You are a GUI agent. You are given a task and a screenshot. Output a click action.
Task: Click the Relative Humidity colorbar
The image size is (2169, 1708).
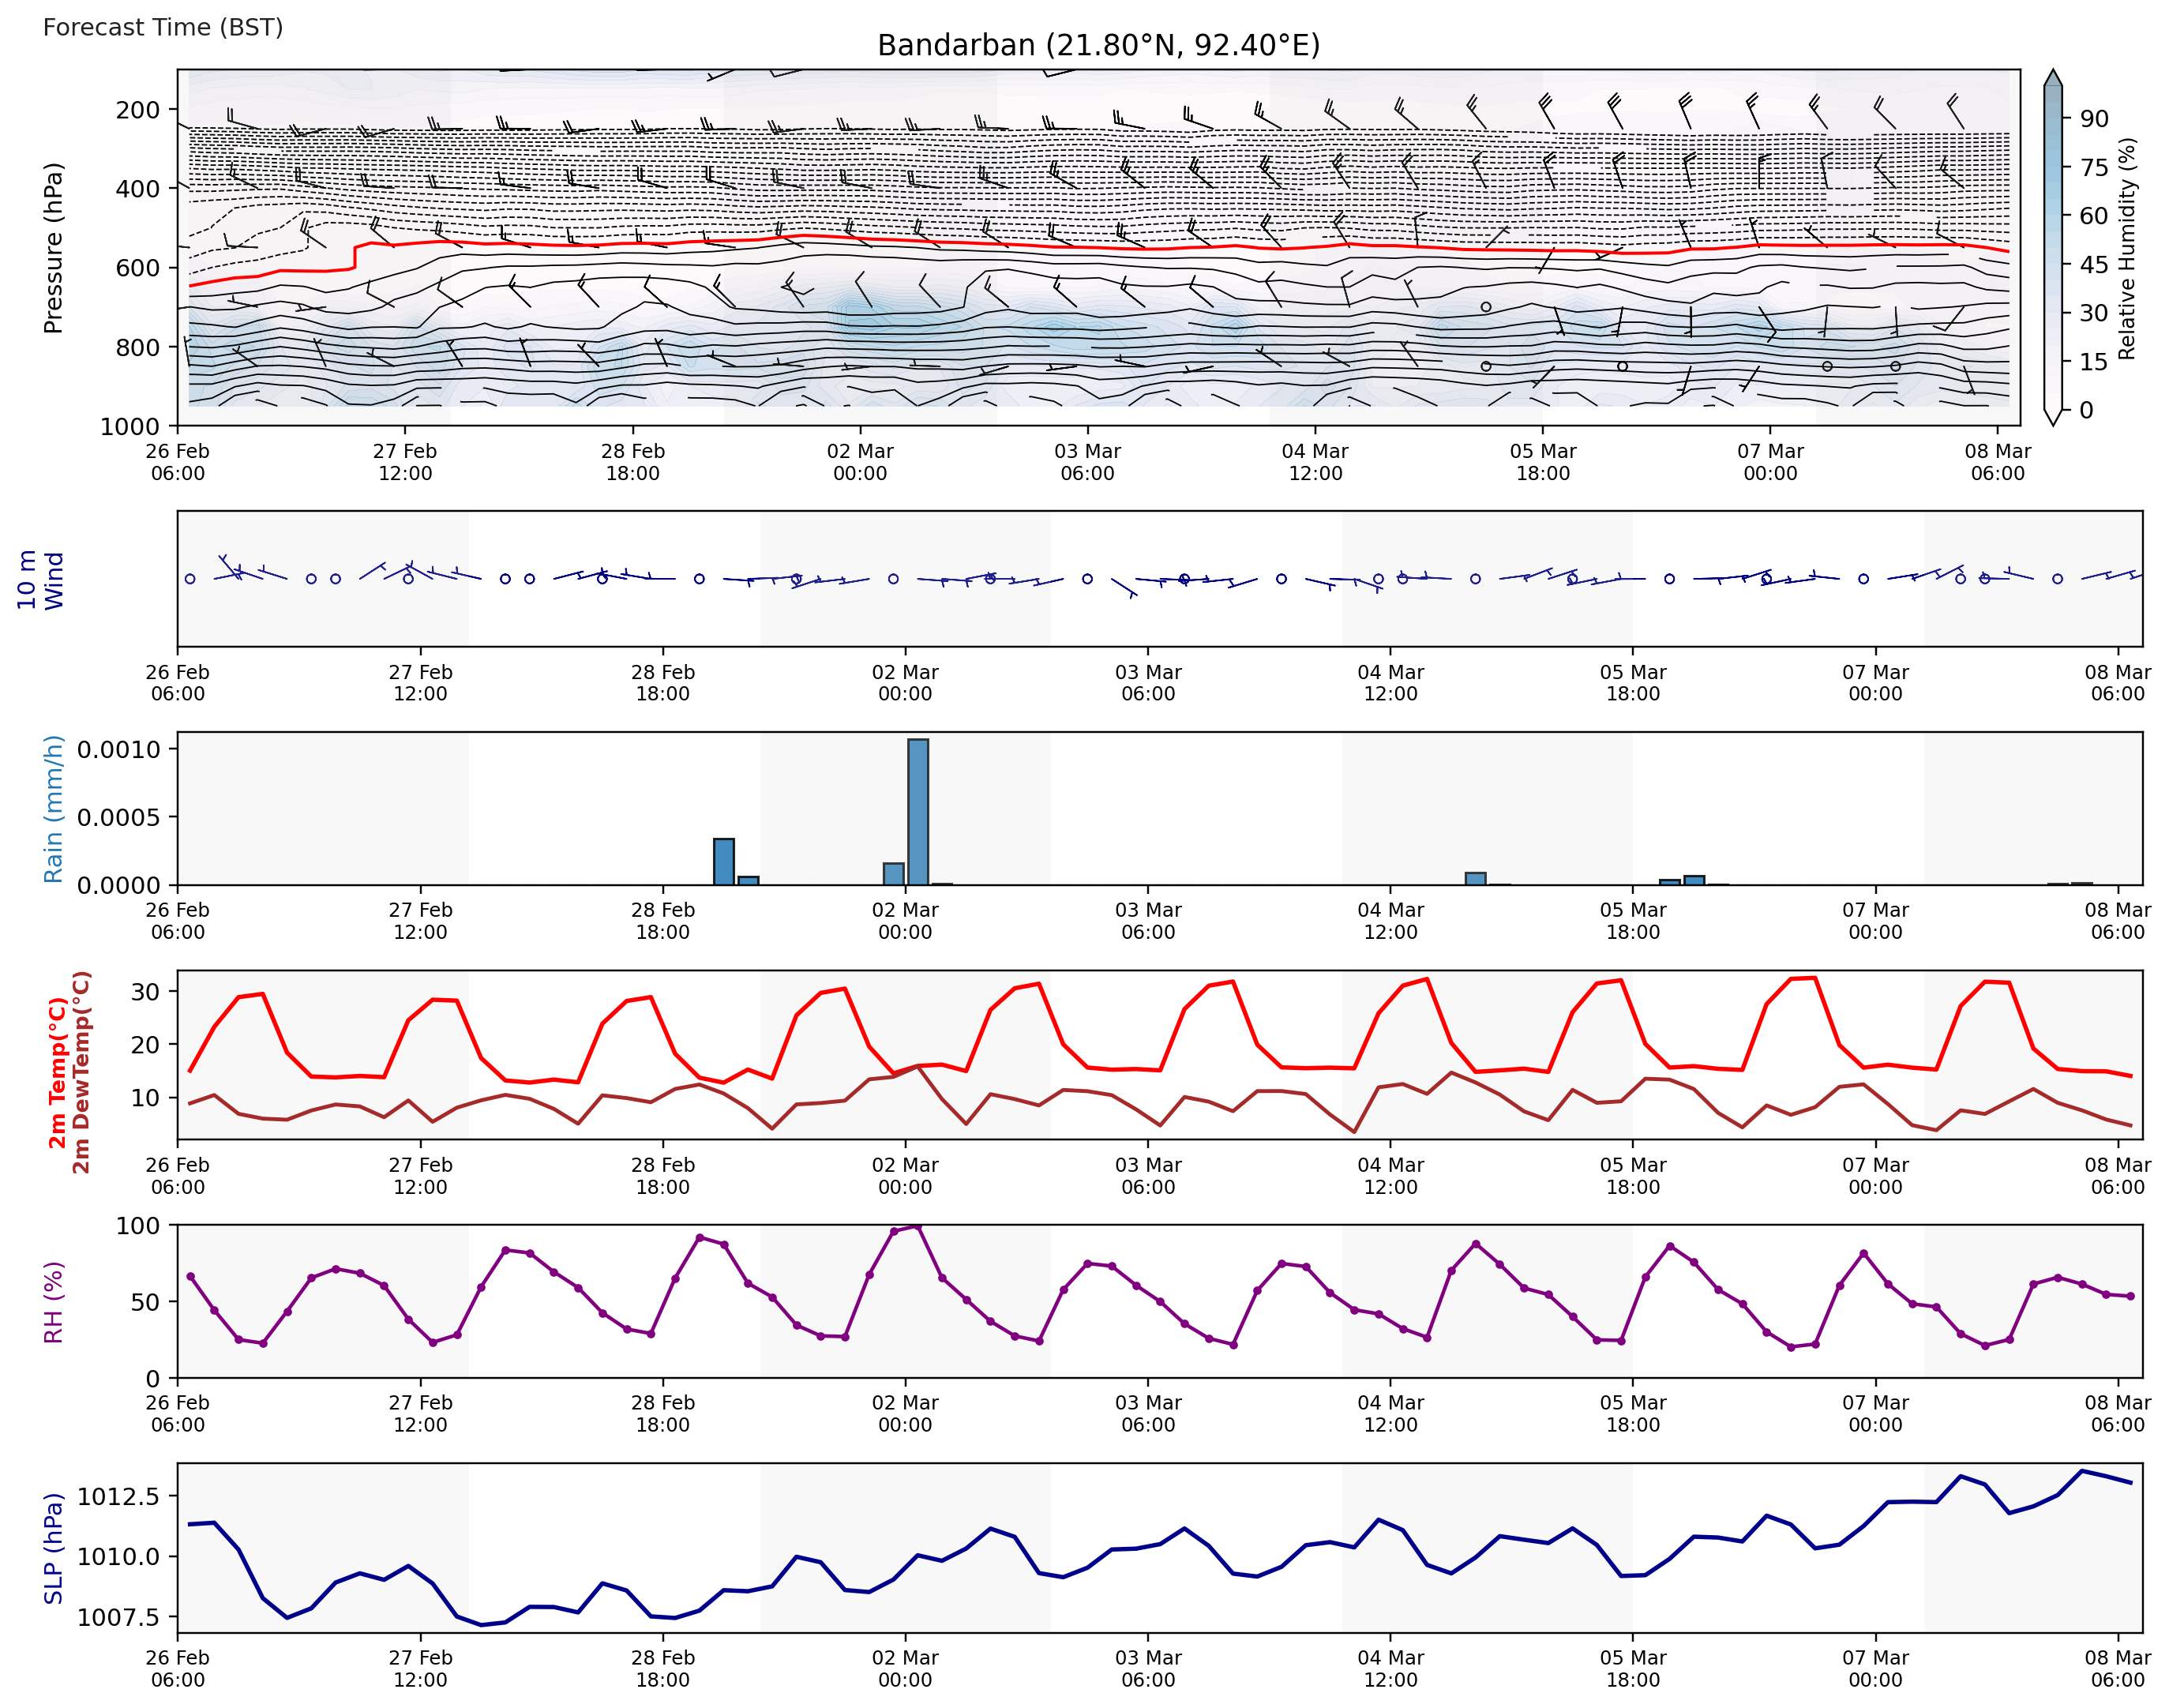[2052, 247]
